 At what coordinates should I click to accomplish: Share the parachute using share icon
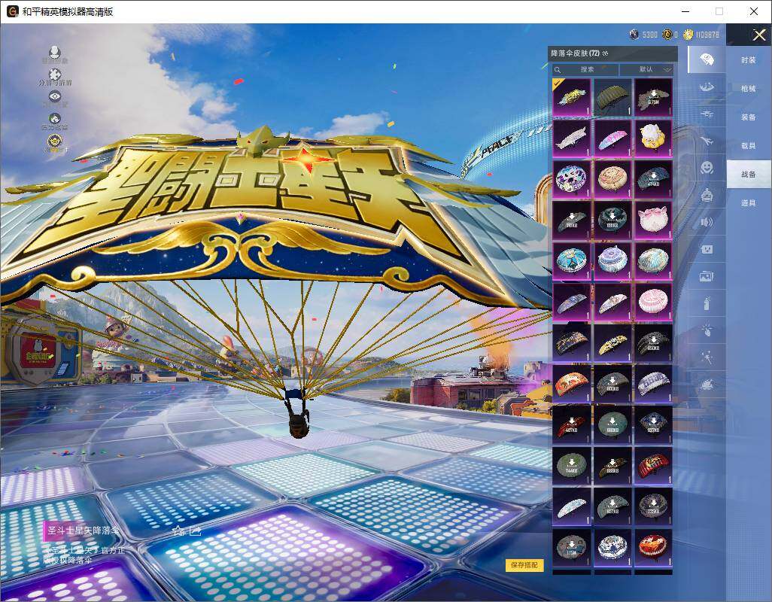coord(196,531)
